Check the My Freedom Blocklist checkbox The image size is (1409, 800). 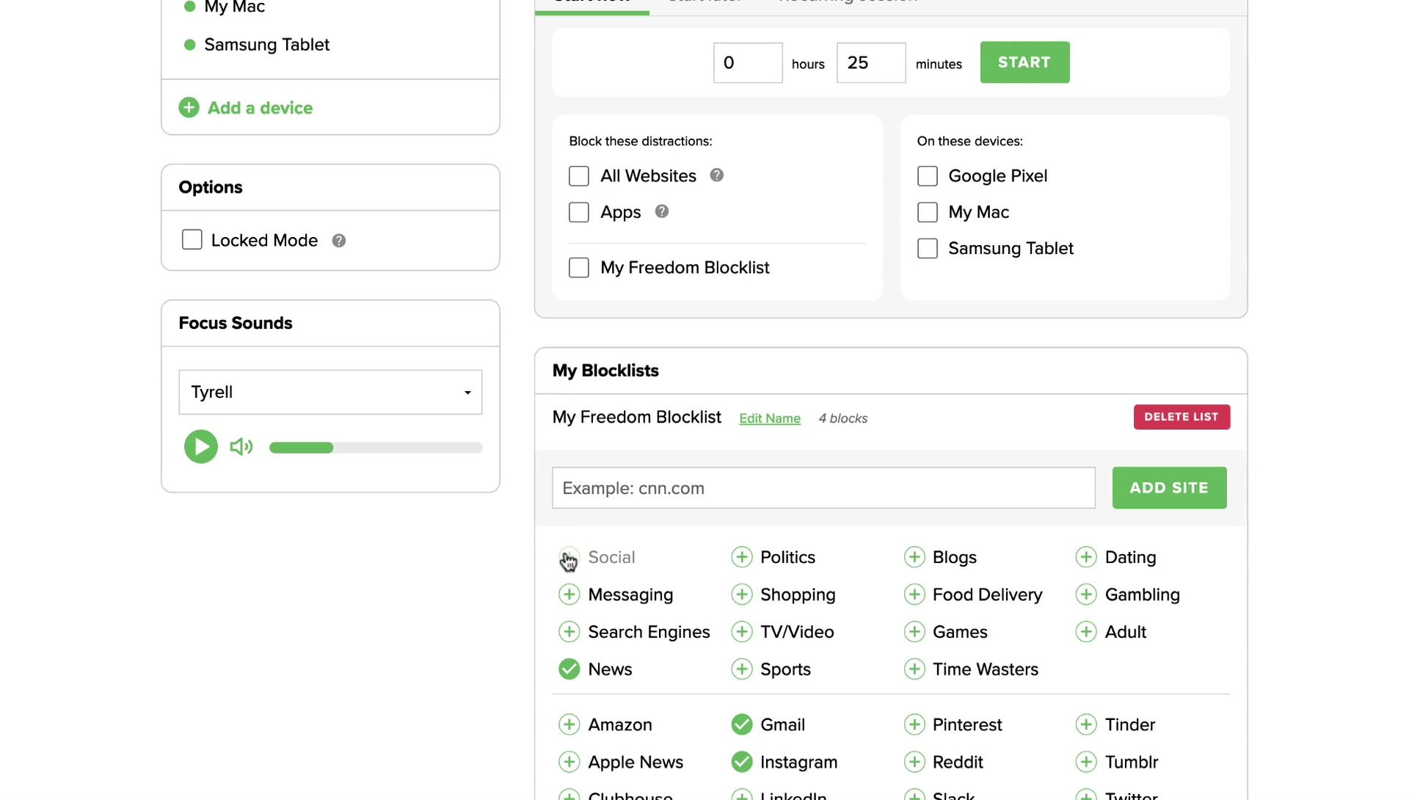579,268
